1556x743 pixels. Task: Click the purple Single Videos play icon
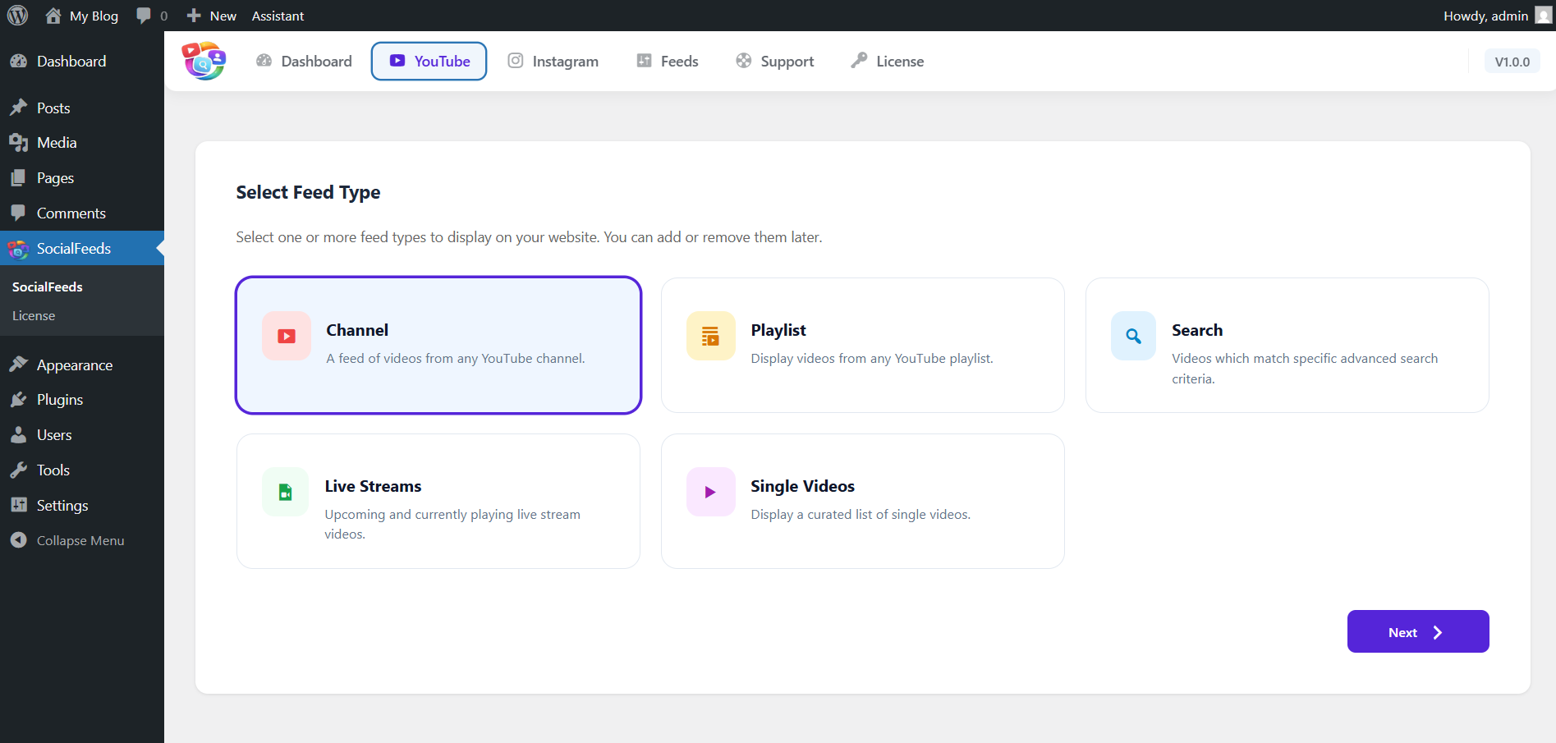[710, 492]
